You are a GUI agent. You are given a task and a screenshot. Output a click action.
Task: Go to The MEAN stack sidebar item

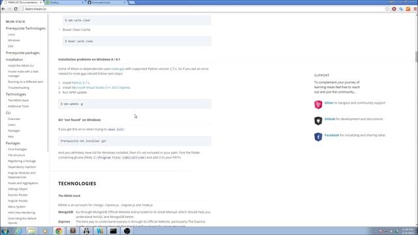tap(18, 101)
